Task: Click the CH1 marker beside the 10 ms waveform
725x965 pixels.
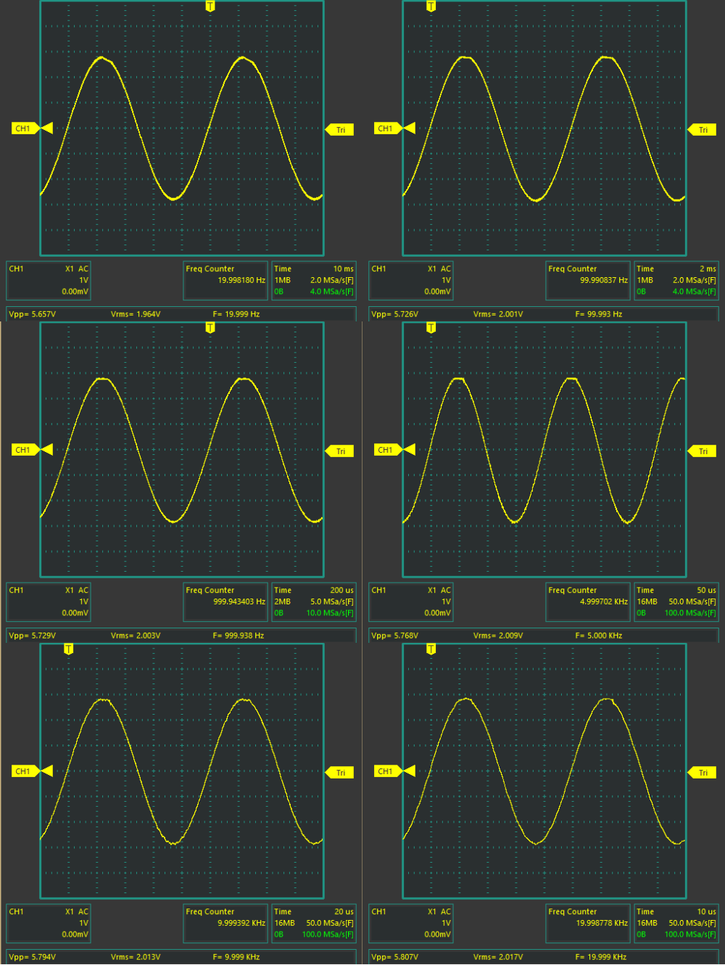Action: pyautogui.click(x=24, y=128)
